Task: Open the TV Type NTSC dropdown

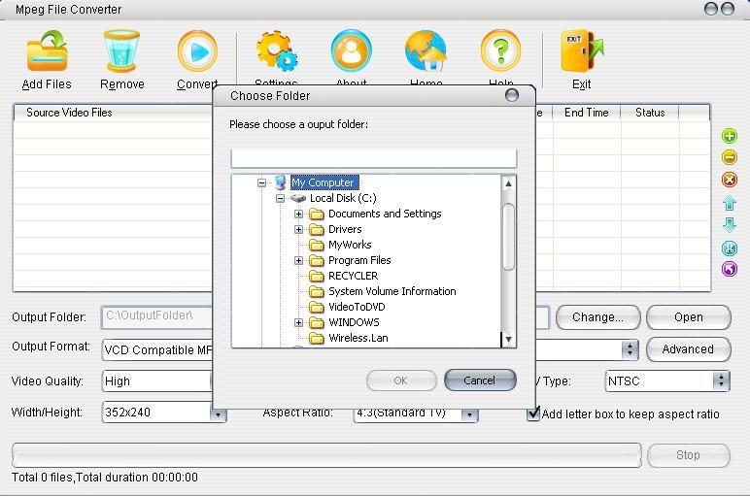Action: 720,380
